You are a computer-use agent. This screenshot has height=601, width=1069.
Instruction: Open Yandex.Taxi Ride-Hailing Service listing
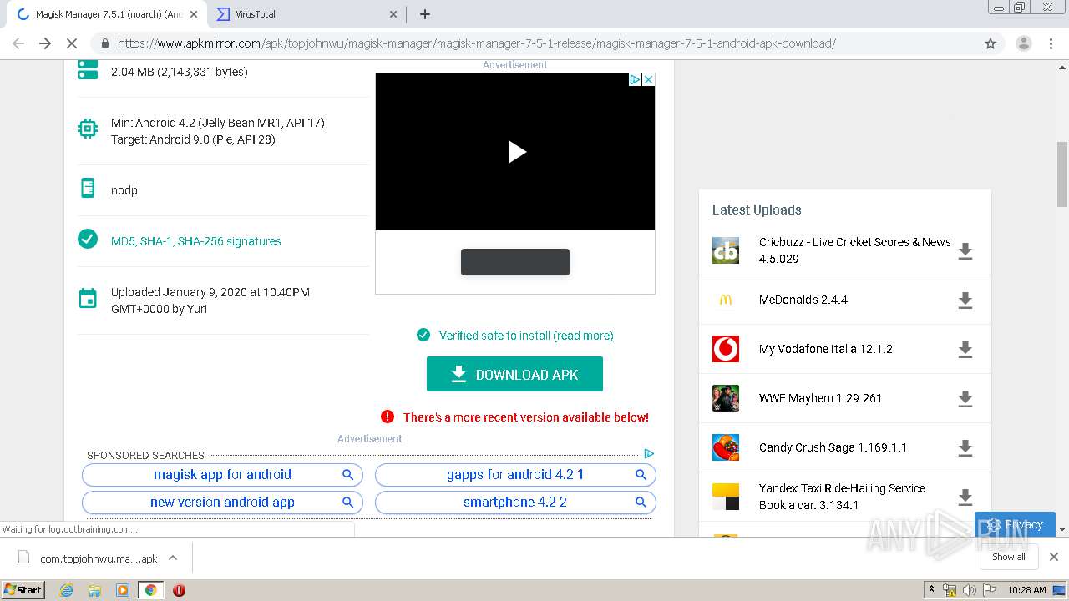(x=844, y=497)
